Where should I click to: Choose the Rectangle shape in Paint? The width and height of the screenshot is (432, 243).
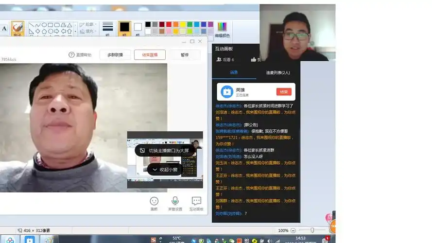[x=51, y=25]
